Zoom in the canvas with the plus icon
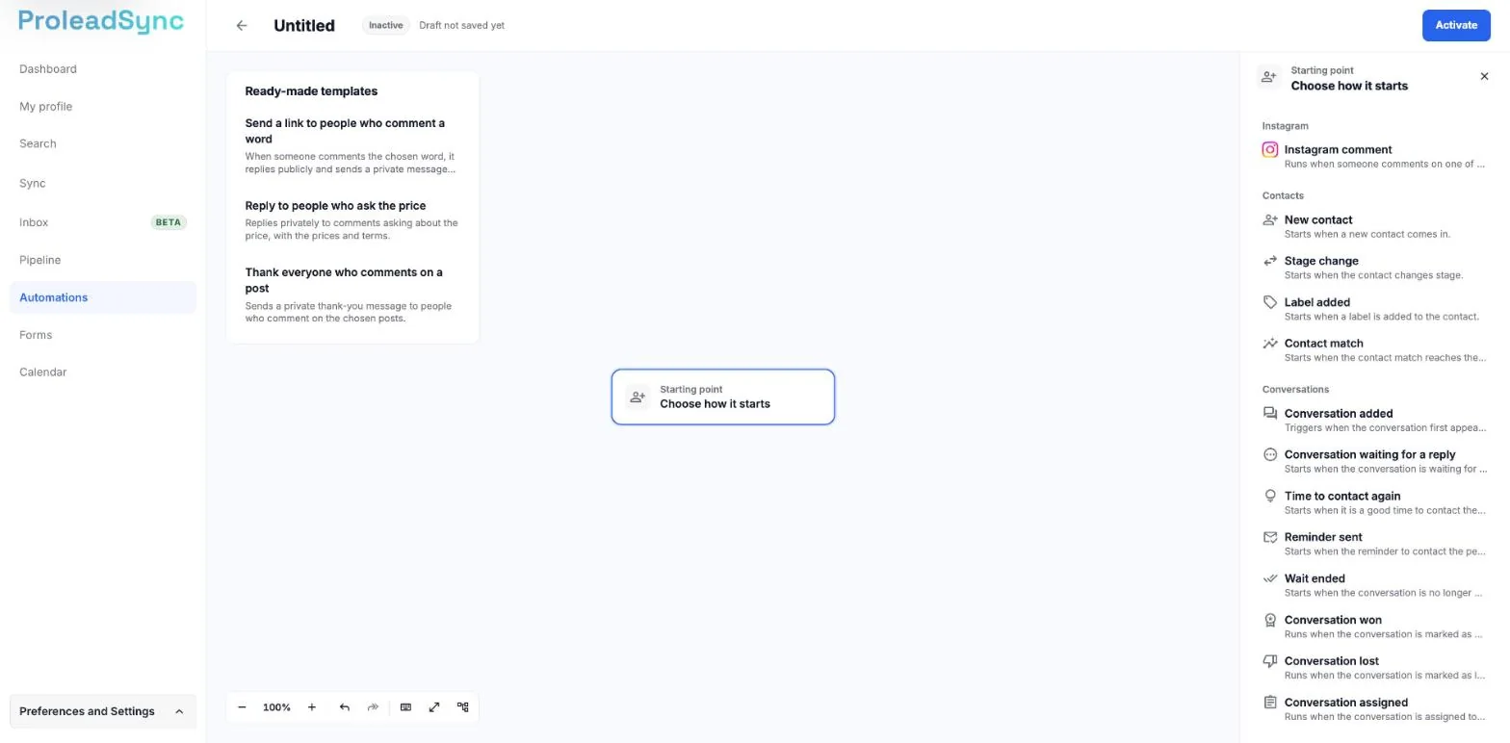This screenshot has width=1510, height=743. coord(312,707)
